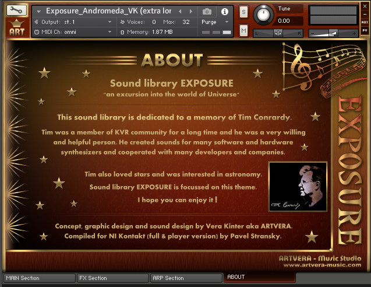
Task: Close the instrument with the X button
Action: pyautogui.click(x=365, y=6)
